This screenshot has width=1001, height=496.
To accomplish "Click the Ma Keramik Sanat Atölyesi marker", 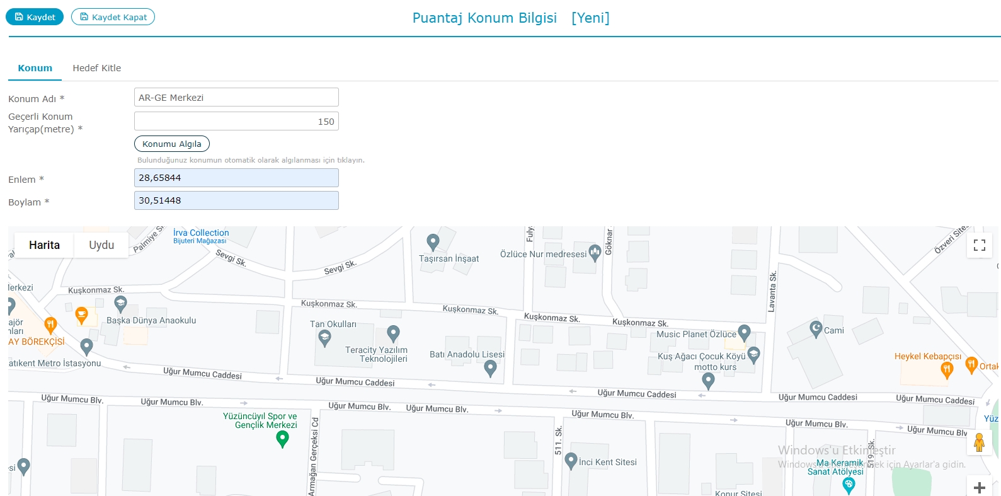I will [x=849, y=484].
